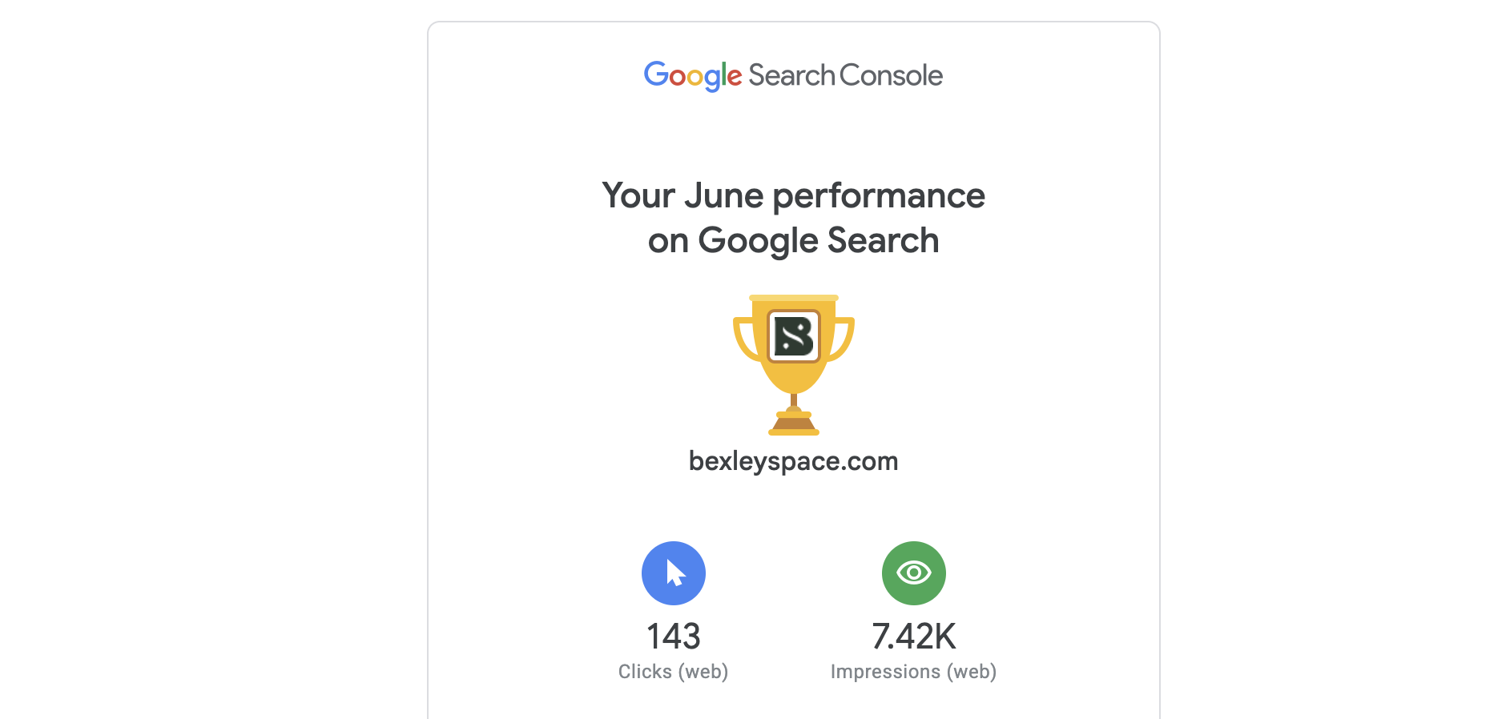Select the 143 clicks count
The height and width of the screenshot is (719, 1506).
(674, 637)
